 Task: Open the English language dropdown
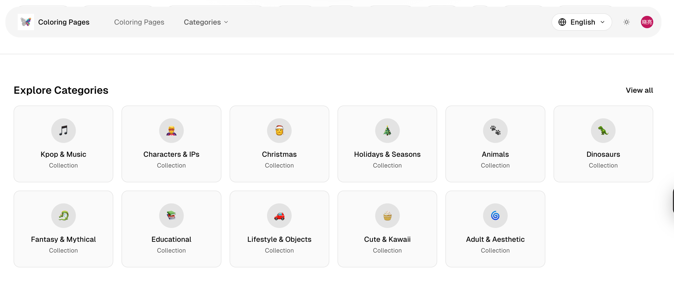pos(581,22)
